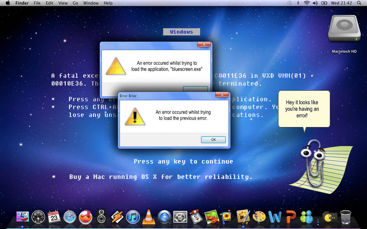Open the File menu
Image resolution: width=367 pixels, height=229 pixels.
coord(37,3)
